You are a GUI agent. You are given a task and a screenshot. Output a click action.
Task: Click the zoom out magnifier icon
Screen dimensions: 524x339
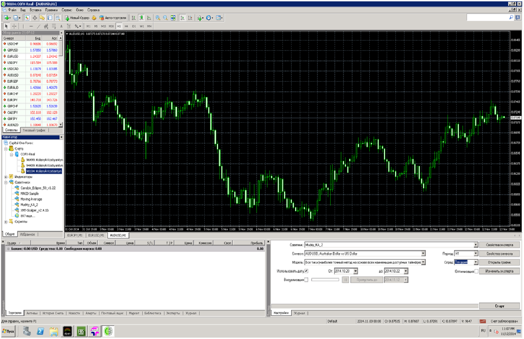click(x=165, y=18)
